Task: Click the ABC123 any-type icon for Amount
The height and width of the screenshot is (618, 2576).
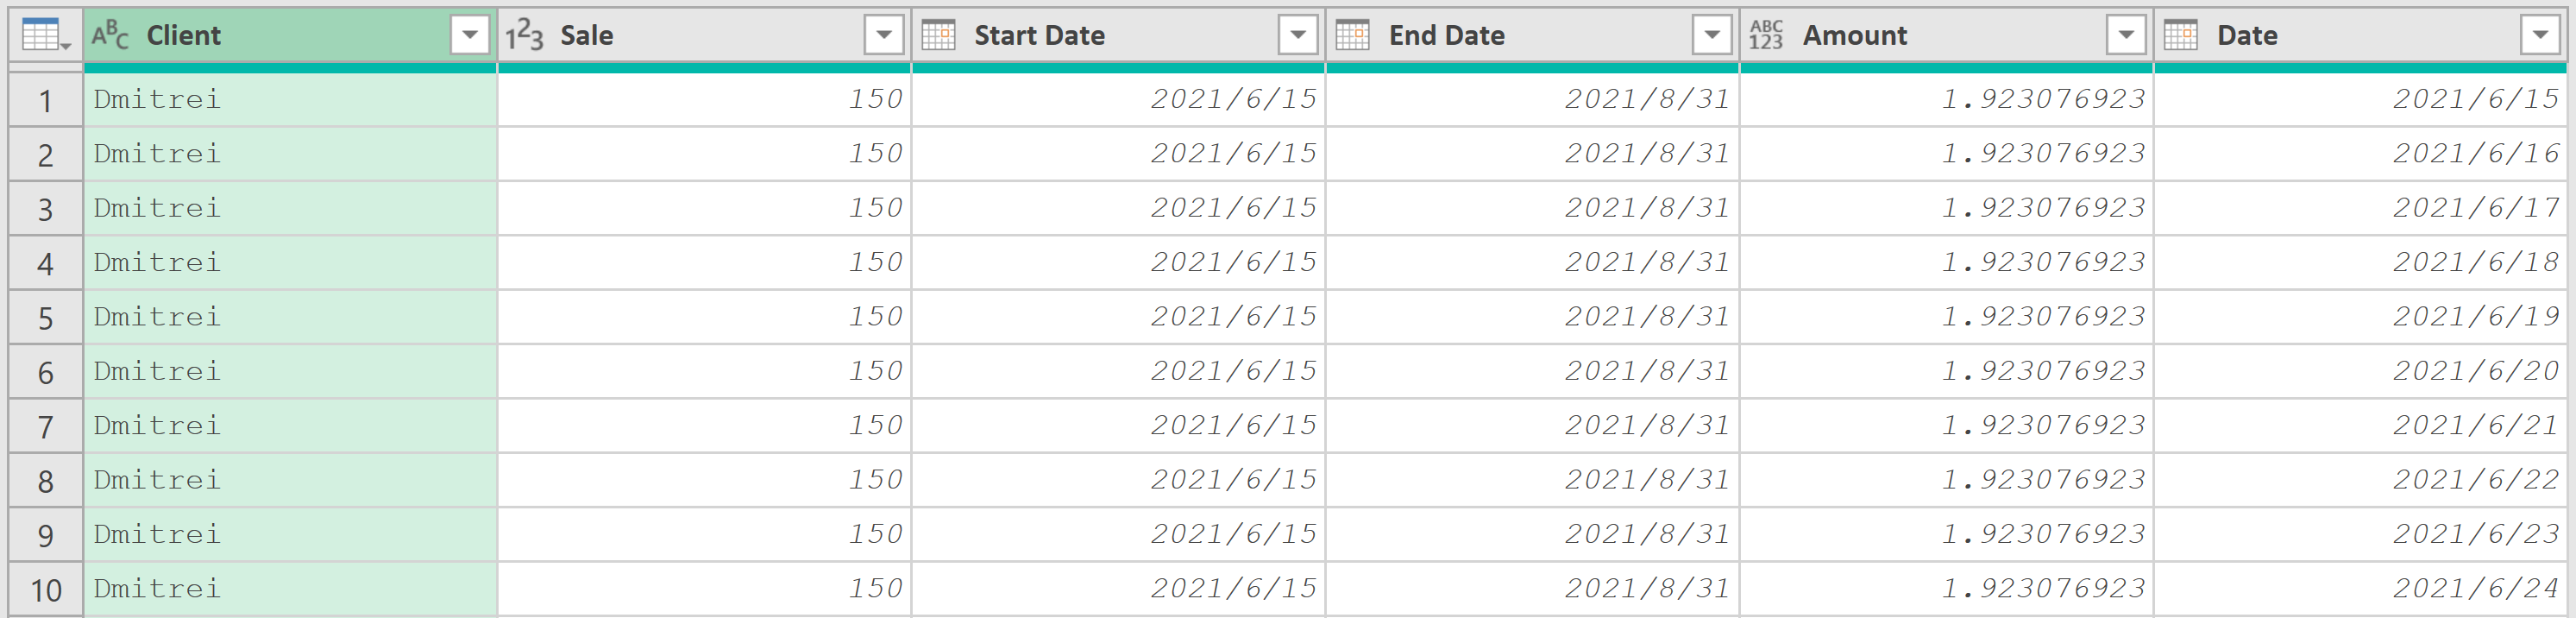Action: pos(1766,36)
